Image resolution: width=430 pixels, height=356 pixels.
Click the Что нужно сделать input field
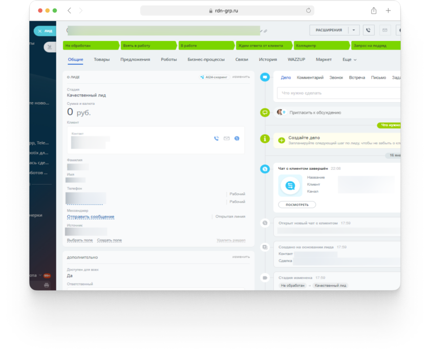coord(338,93)
